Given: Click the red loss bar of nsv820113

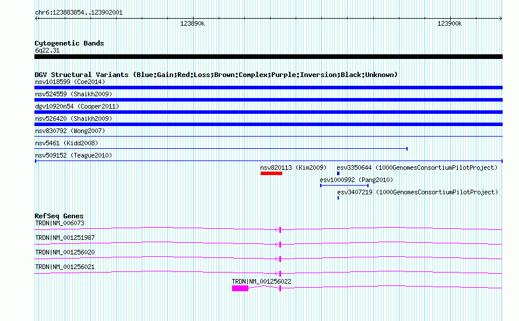Looking at the screenshot, I should [271, 173].
